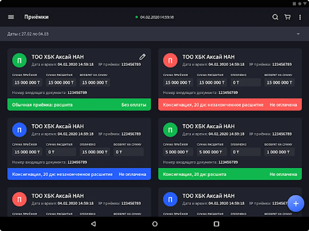
Task: Click '5 000 000 ₸' сумма приёмки value
Action: [x=178, y=152]
